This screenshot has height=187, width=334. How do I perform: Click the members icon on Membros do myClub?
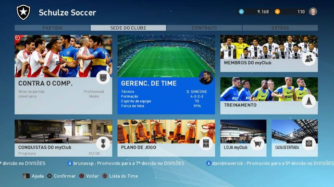(309, 58)
